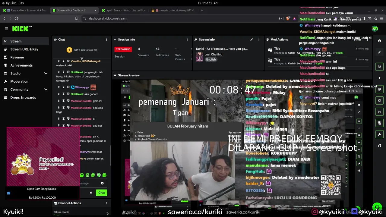
Task: Toggle the broadcast signal panel in right sidebar
Action: pyautogui.click(x=379, y=112)
